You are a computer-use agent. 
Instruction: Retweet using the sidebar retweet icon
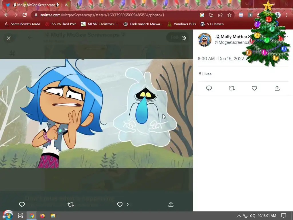pyautogui.click(x=232, y=88)
